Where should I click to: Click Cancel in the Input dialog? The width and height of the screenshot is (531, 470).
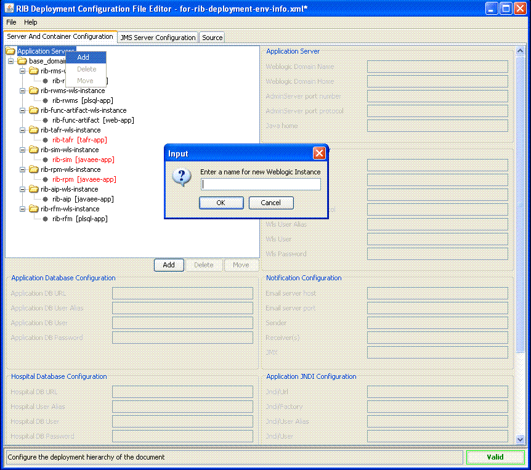(271, 203)
